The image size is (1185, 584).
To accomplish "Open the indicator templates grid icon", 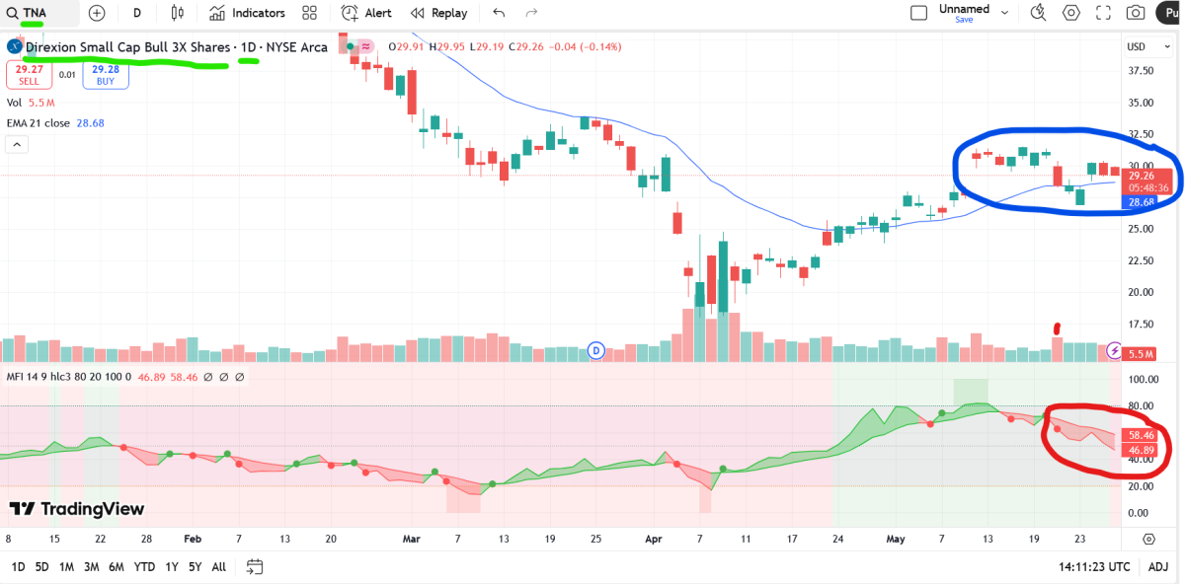I will (x=310, y=13).
